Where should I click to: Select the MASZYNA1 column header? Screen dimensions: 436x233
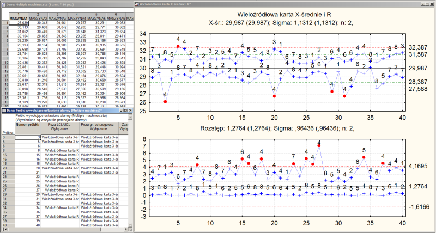[x=19, y=18]
